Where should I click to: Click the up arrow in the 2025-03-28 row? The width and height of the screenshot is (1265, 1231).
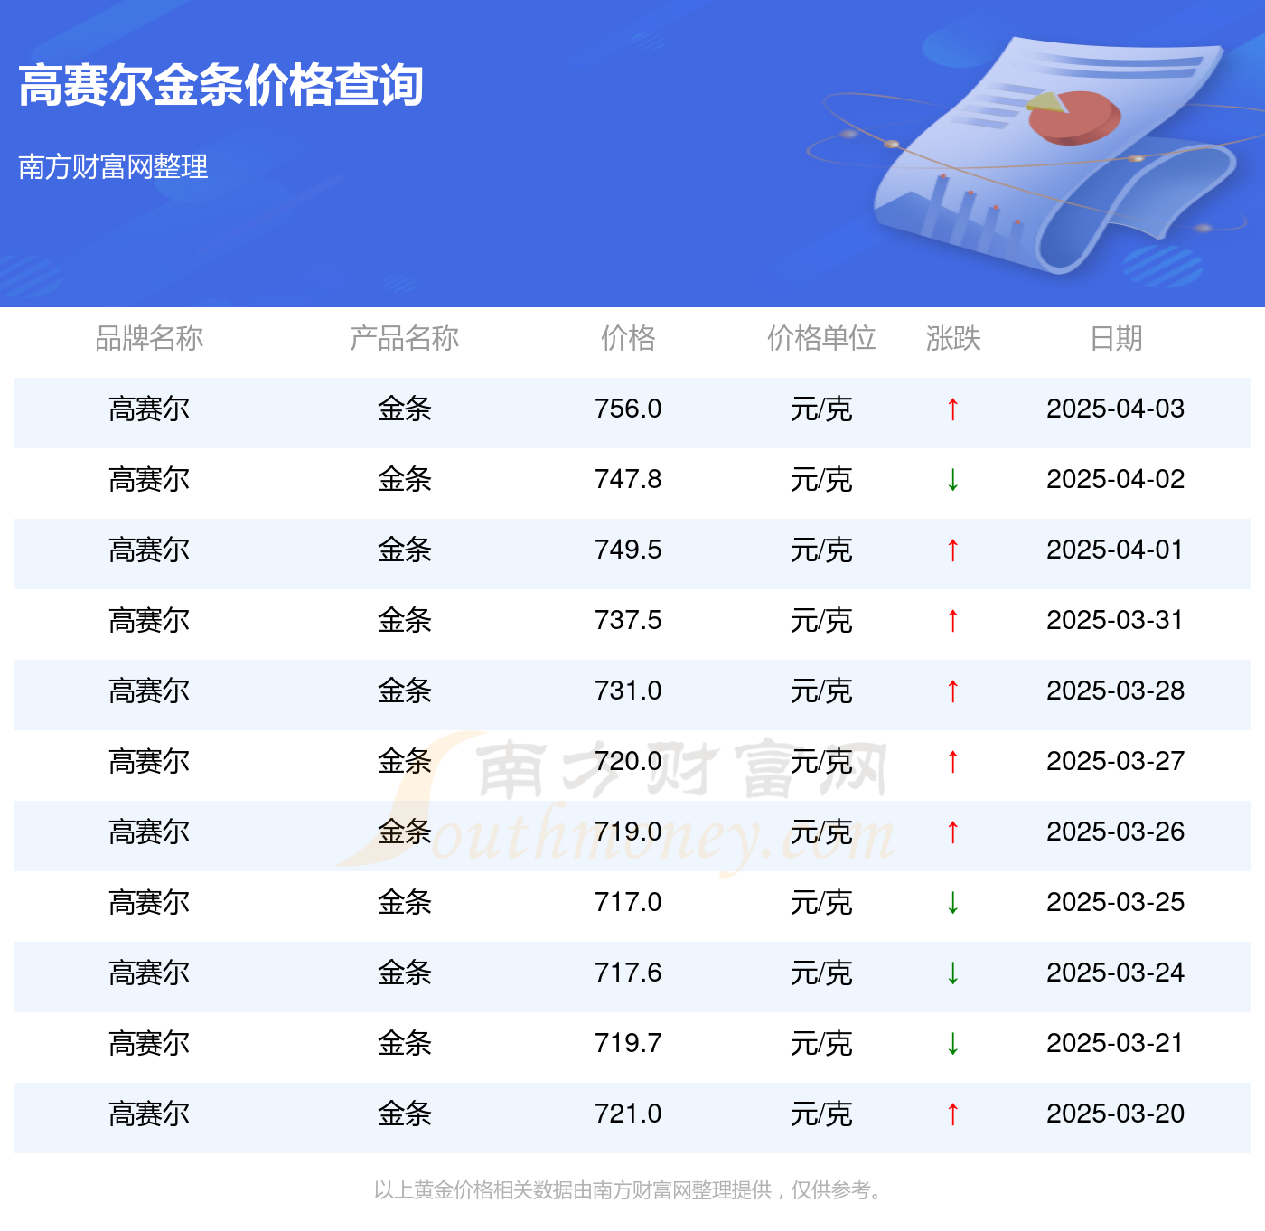coord(952,691)
